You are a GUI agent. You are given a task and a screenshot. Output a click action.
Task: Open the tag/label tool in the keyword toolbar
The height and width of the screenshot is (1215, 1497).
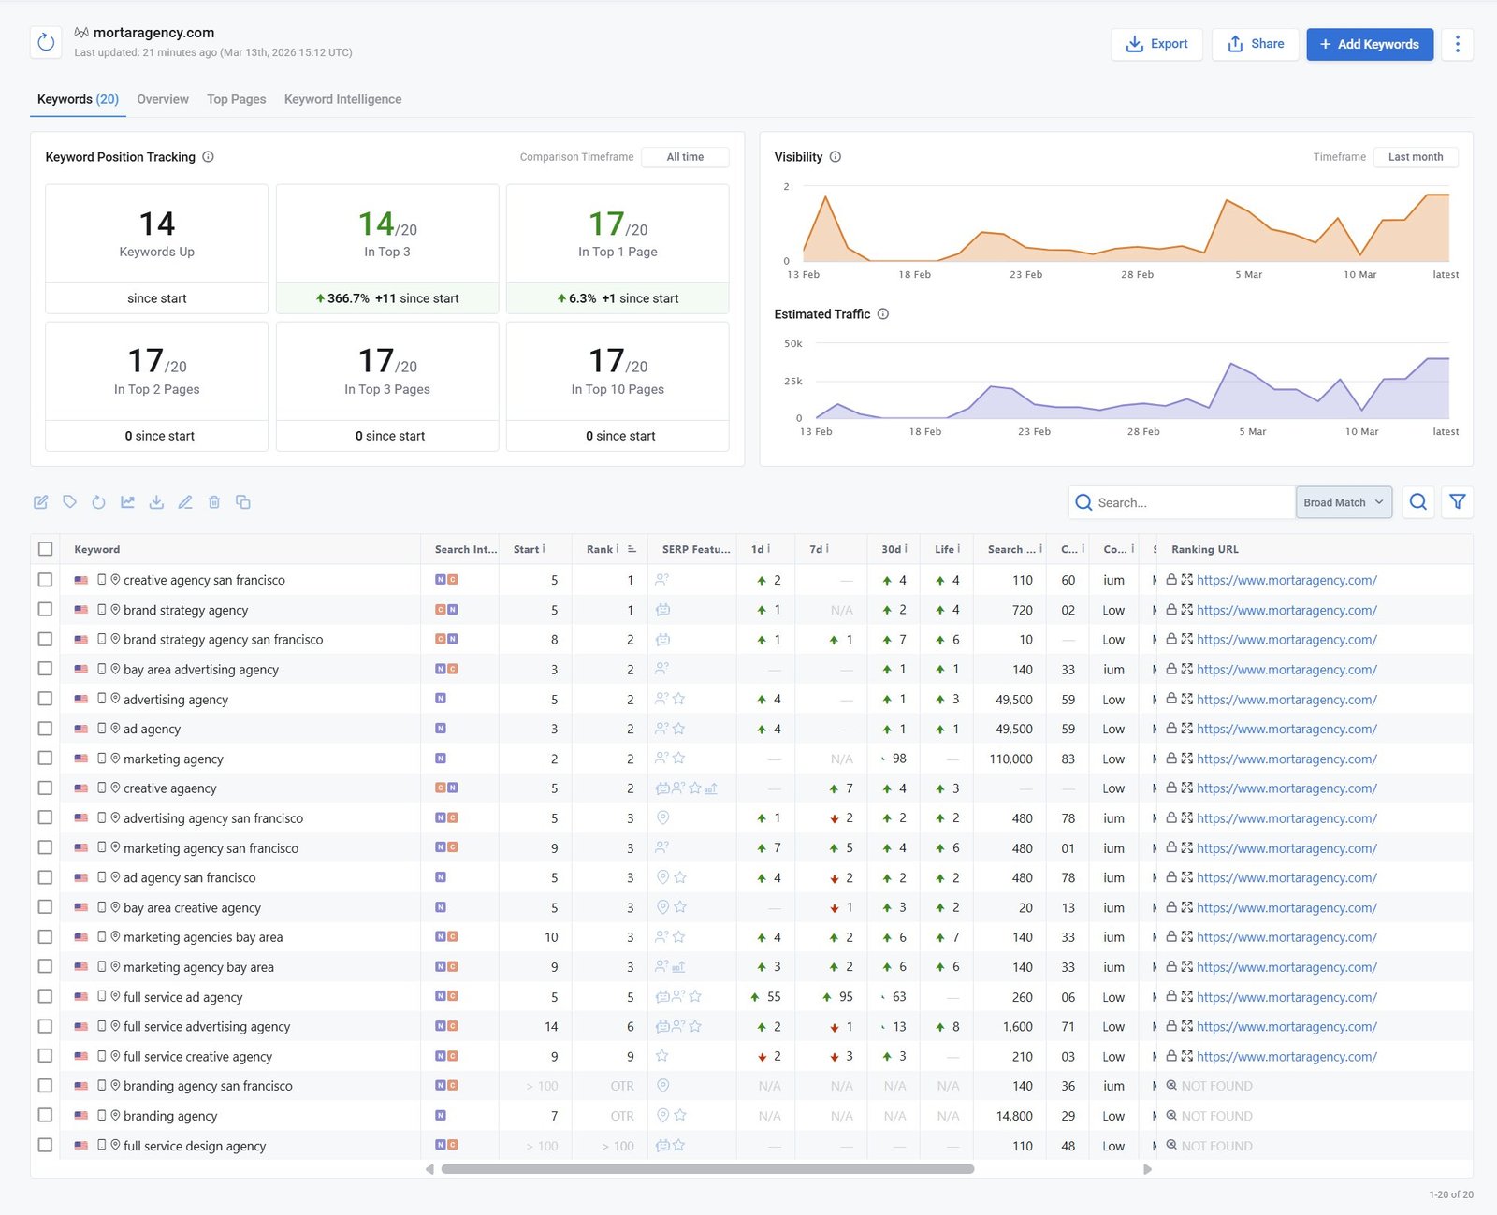[x=69, y=502]
